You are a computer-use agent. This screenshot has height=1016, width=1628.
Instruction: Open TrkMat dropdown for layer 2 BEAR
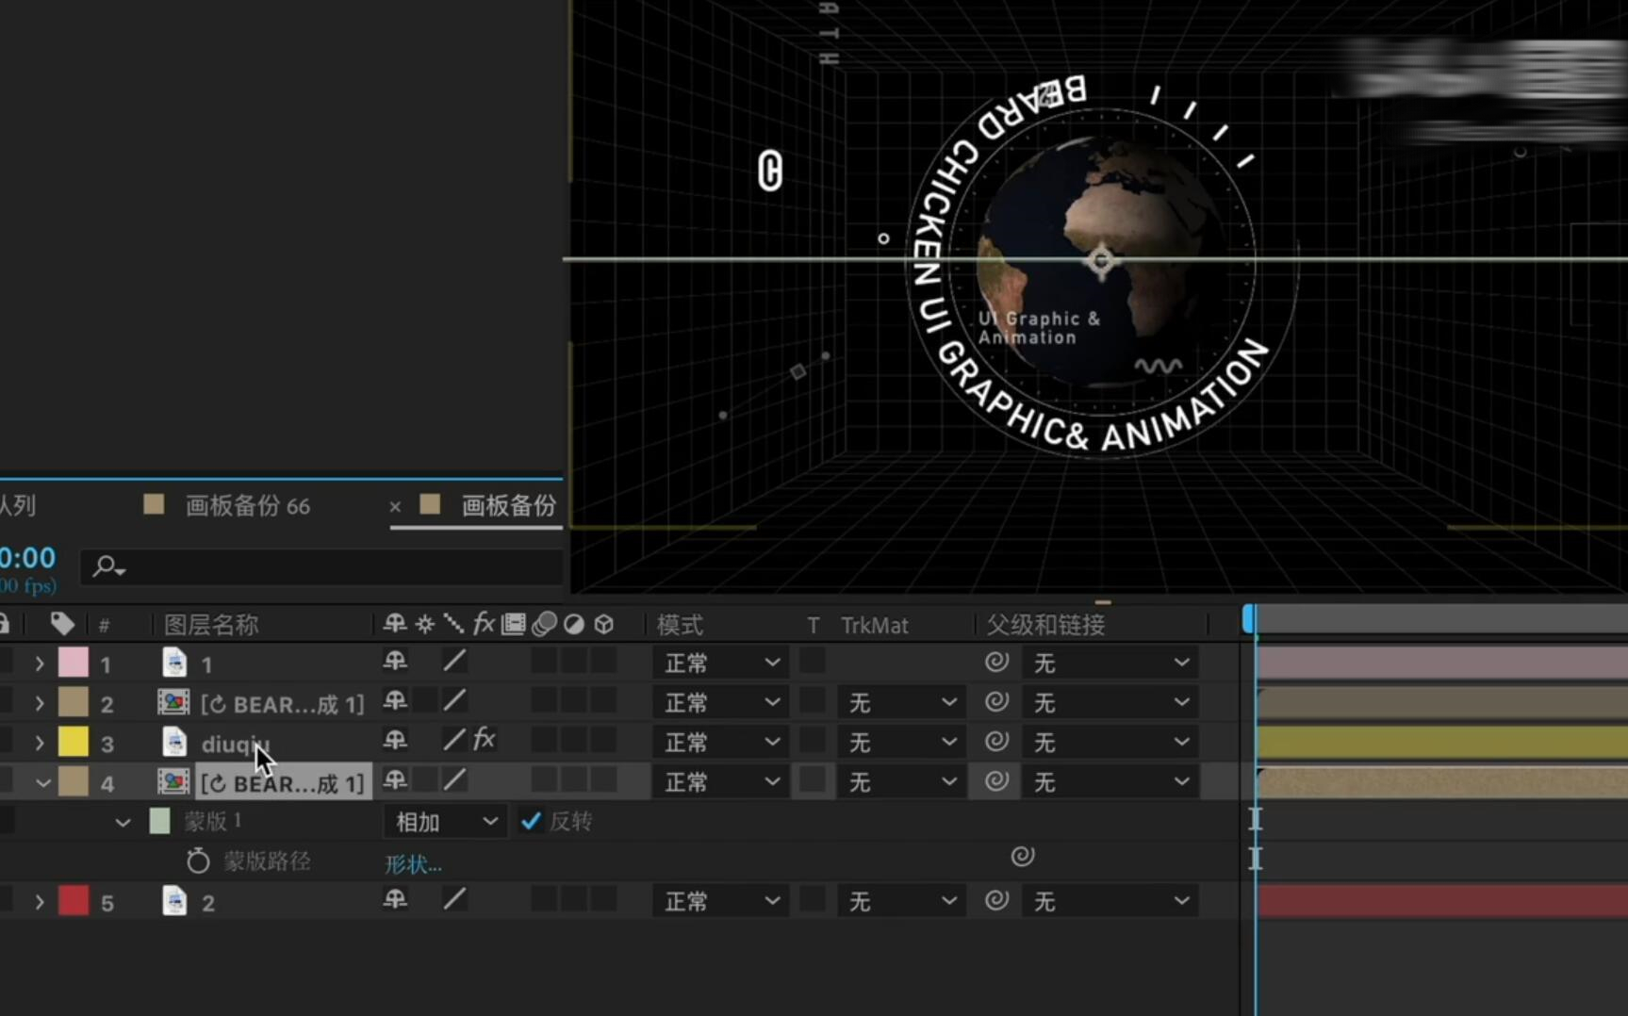(x=901, y=702)
